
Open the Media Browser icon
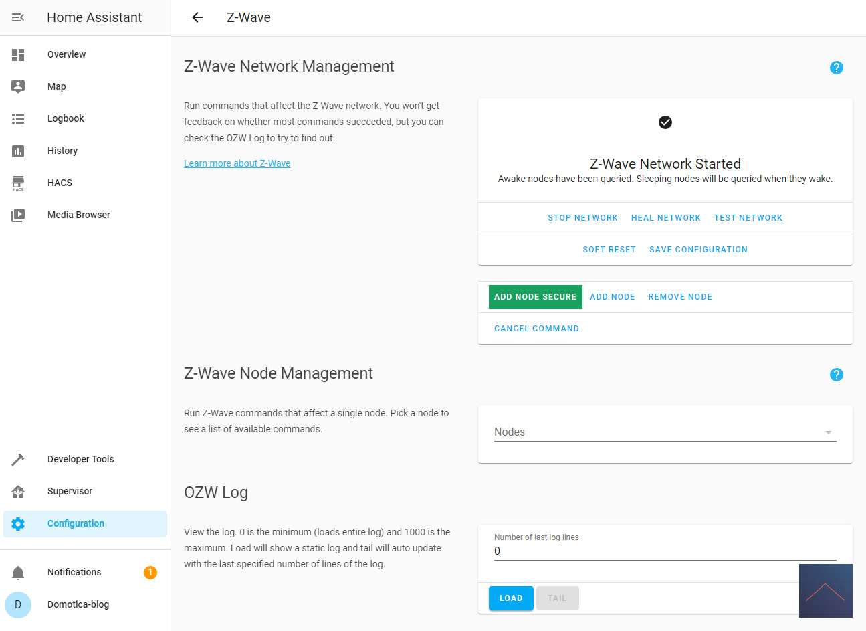(18, 215)
